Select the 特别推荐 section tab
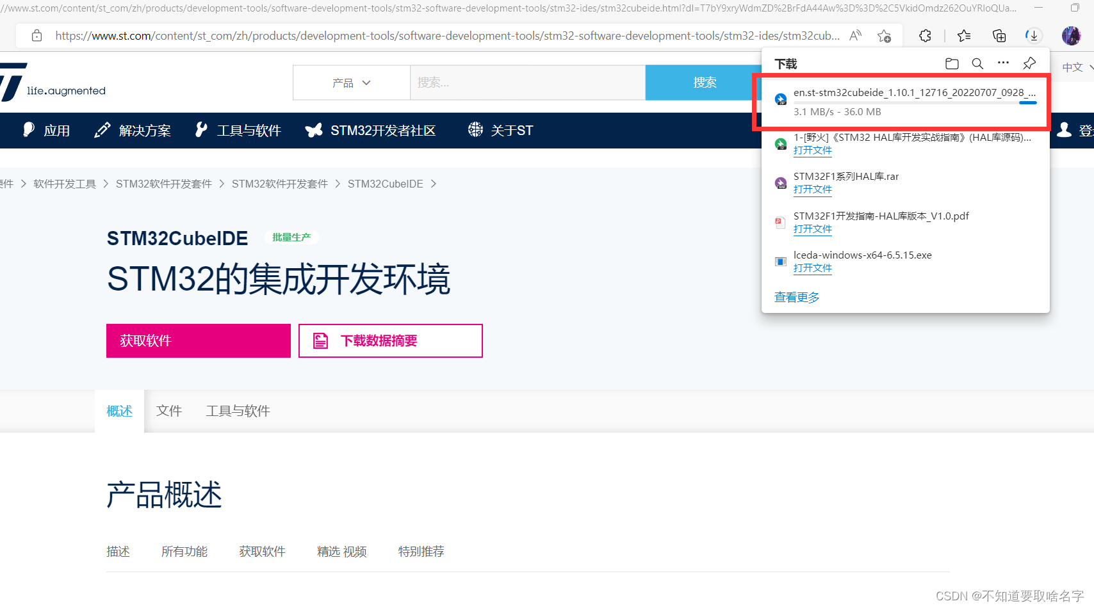The image size is (1094, 608). point(421,552)
